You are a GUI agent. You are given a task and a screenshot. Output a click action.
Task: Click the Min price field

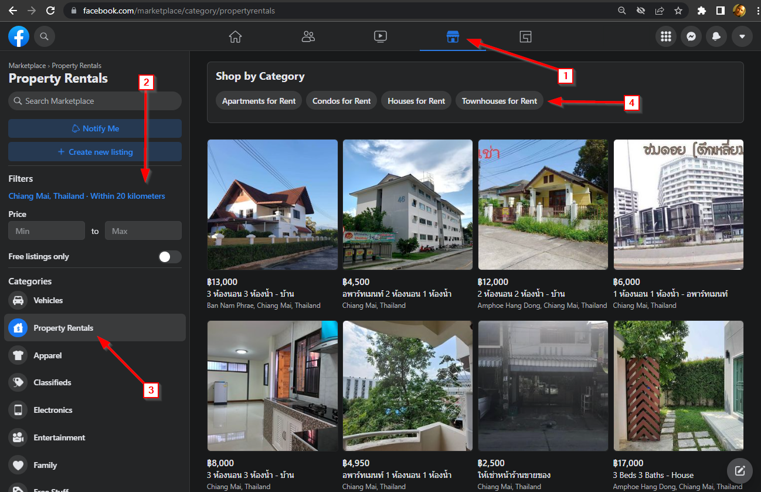click(x=46, y=231)
